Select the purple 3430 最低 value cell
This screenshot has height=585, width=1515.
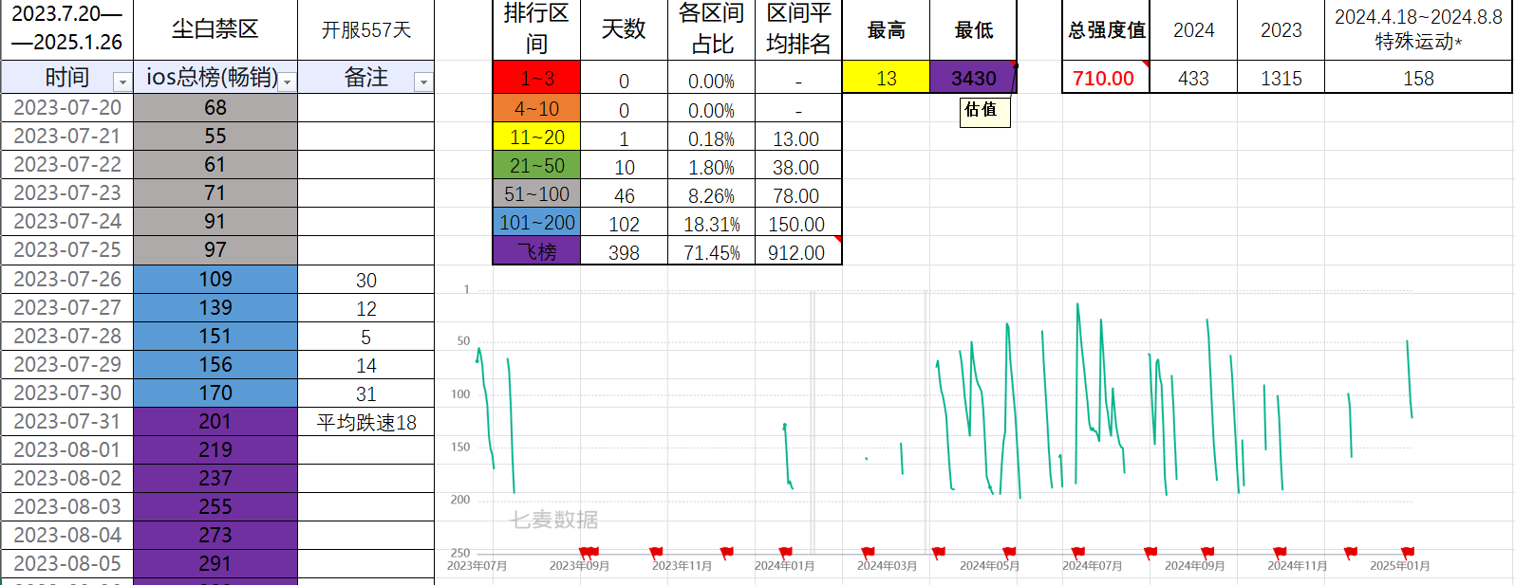coord(973,79)
